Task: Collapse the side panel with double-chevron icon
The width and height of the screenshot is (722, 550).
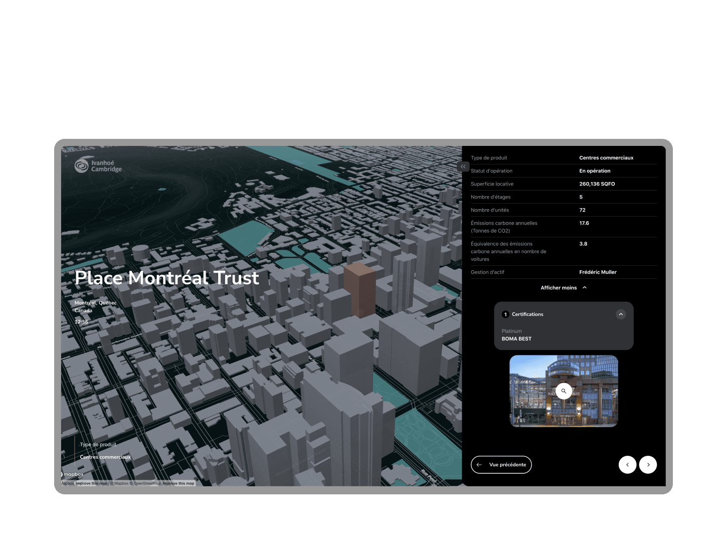Action: 463,166
